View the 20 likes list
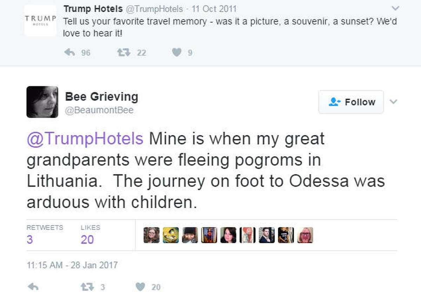 click(90, 234)
